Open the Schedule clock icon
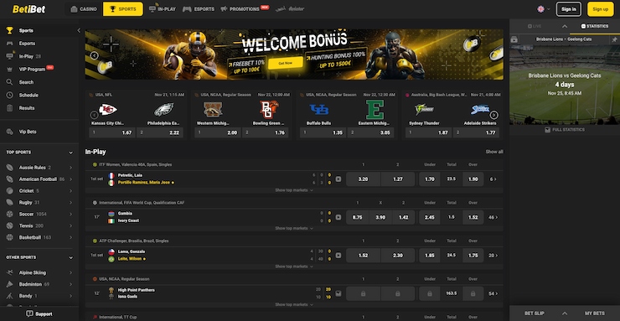Image resolution: width=620 pixels, height=321 pixels. point(10,96)
